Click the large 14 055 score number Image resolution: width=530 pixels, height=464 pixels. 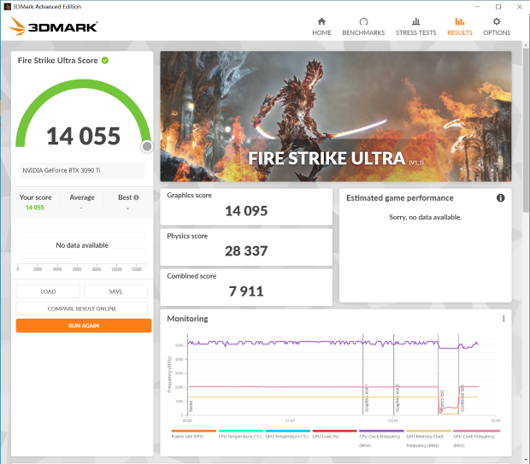[x=83, y=136]
